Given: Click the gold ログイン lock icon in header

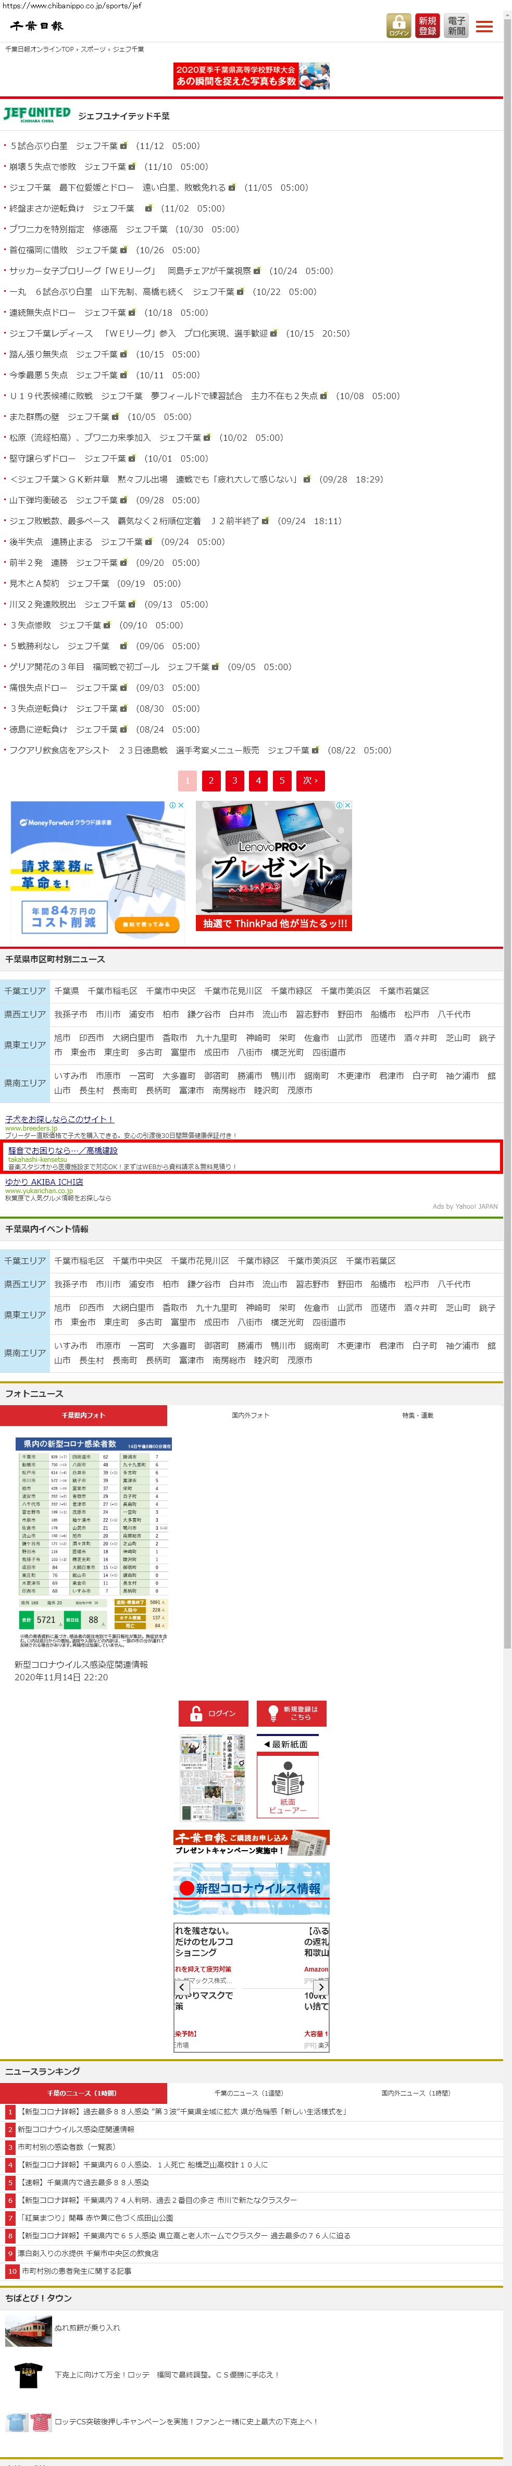Looking at the screenshot, I should click(398, 26).
